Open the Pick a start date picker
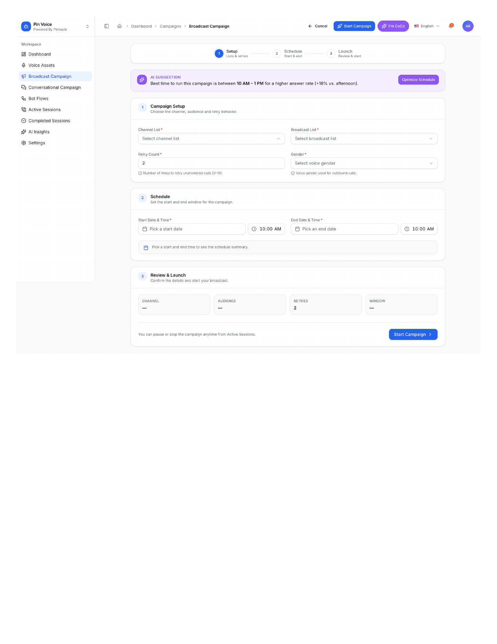 pyautogui.click(x=192, y=229)
